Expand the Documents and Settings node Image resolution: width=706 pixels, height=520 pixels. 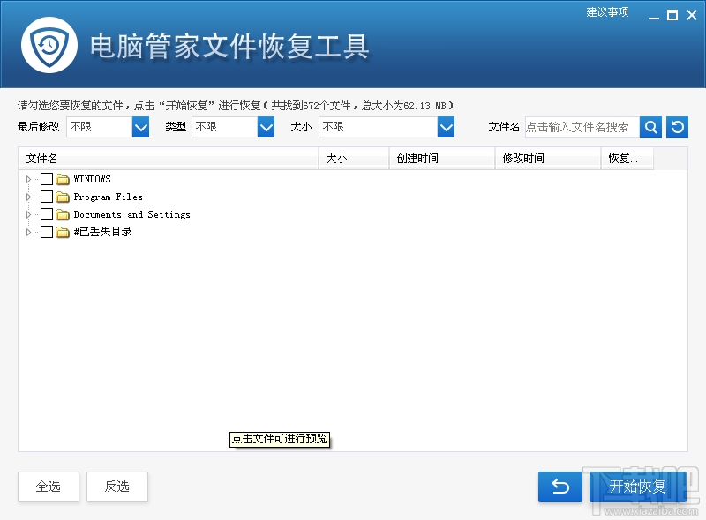(x=28, y=214)
